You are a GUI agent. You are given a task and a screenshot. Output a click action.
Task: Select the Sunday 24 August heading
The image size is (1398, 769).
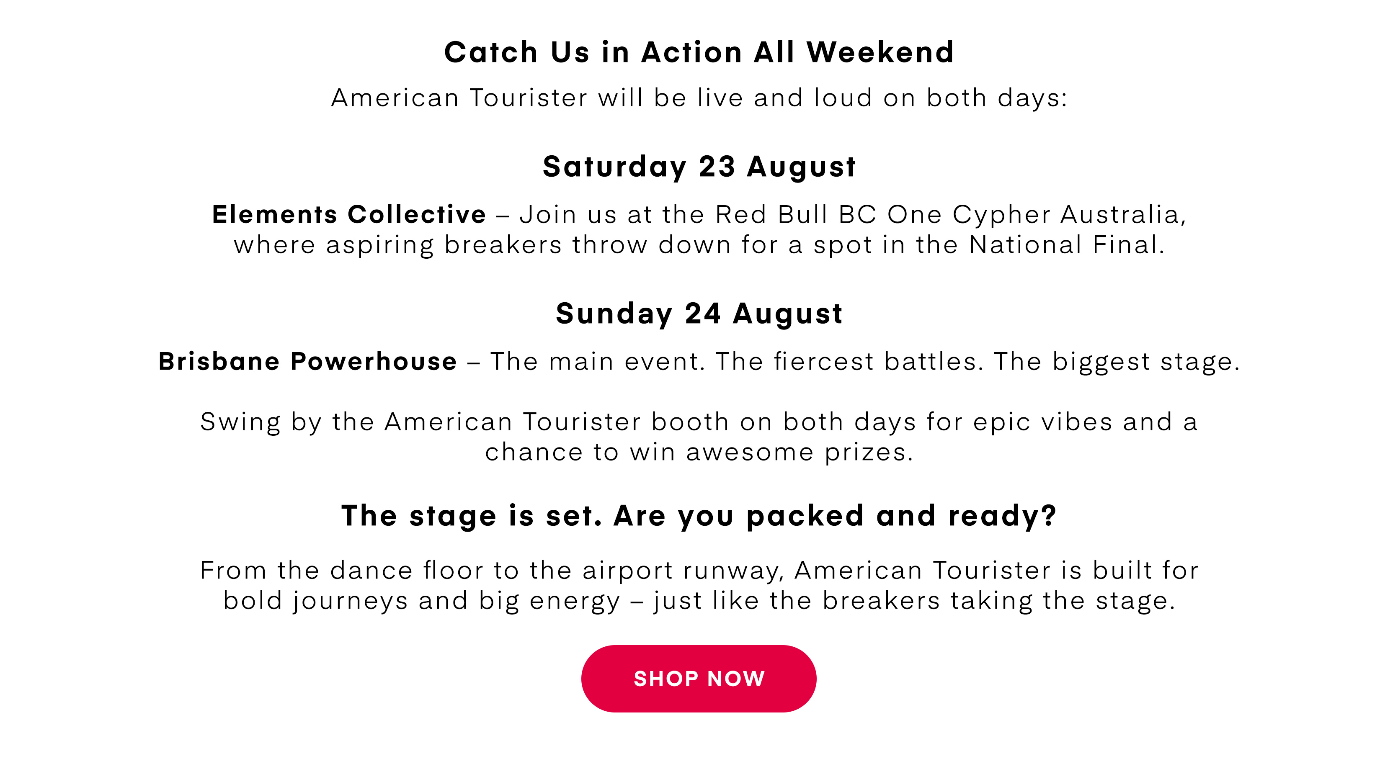tap(699, 314)
